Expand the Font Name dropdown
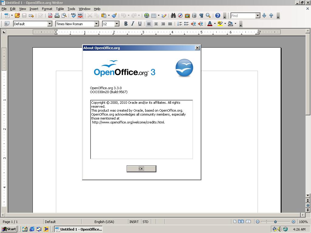The image size is (311, 233). click(x=96, y=24)
